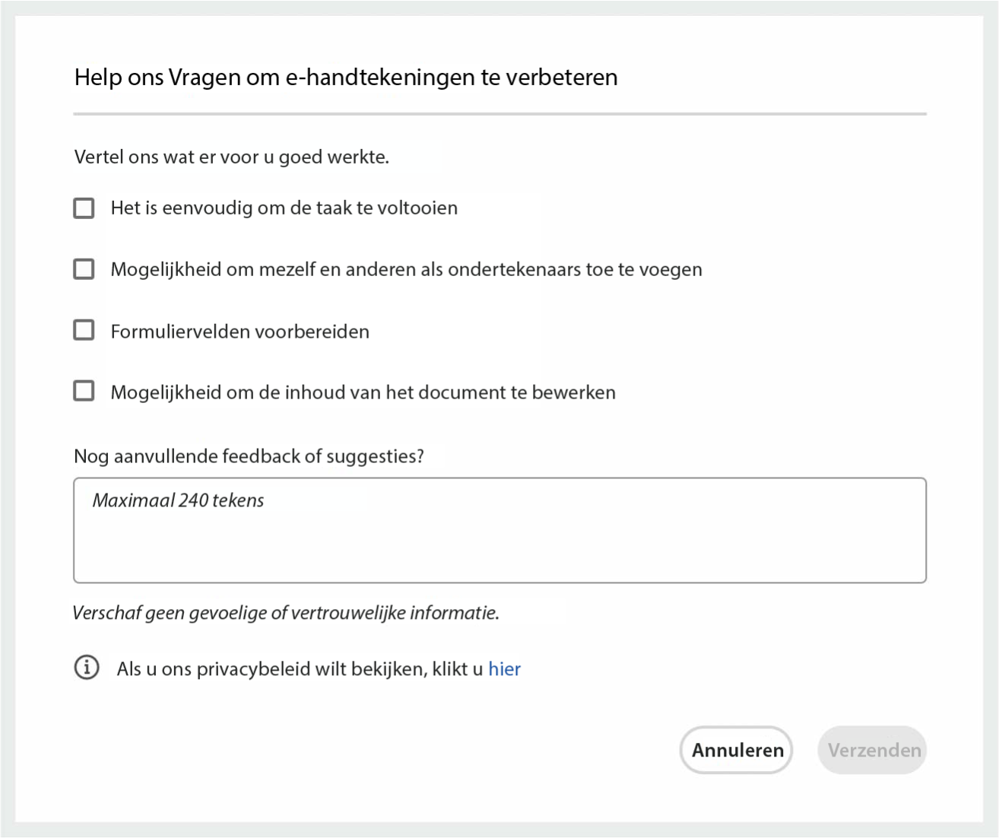Toggle checkbox for editing the document content
This screenshot has height=838, width=999.
84,391
